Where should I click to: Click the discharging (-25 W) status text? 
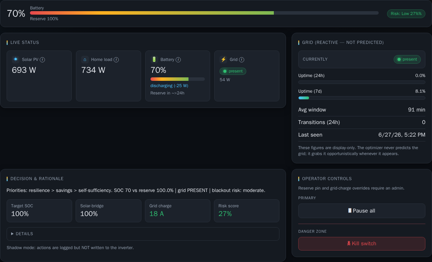[169, 86]
